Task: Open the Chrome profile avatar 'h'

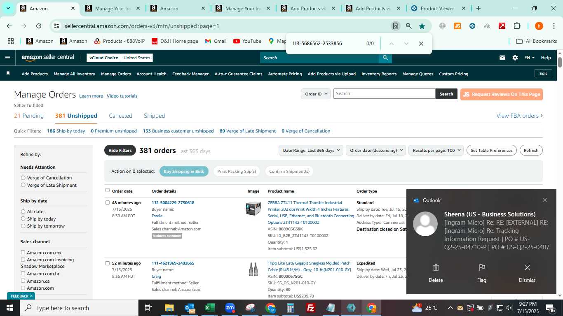Action: tap(539, 26)
